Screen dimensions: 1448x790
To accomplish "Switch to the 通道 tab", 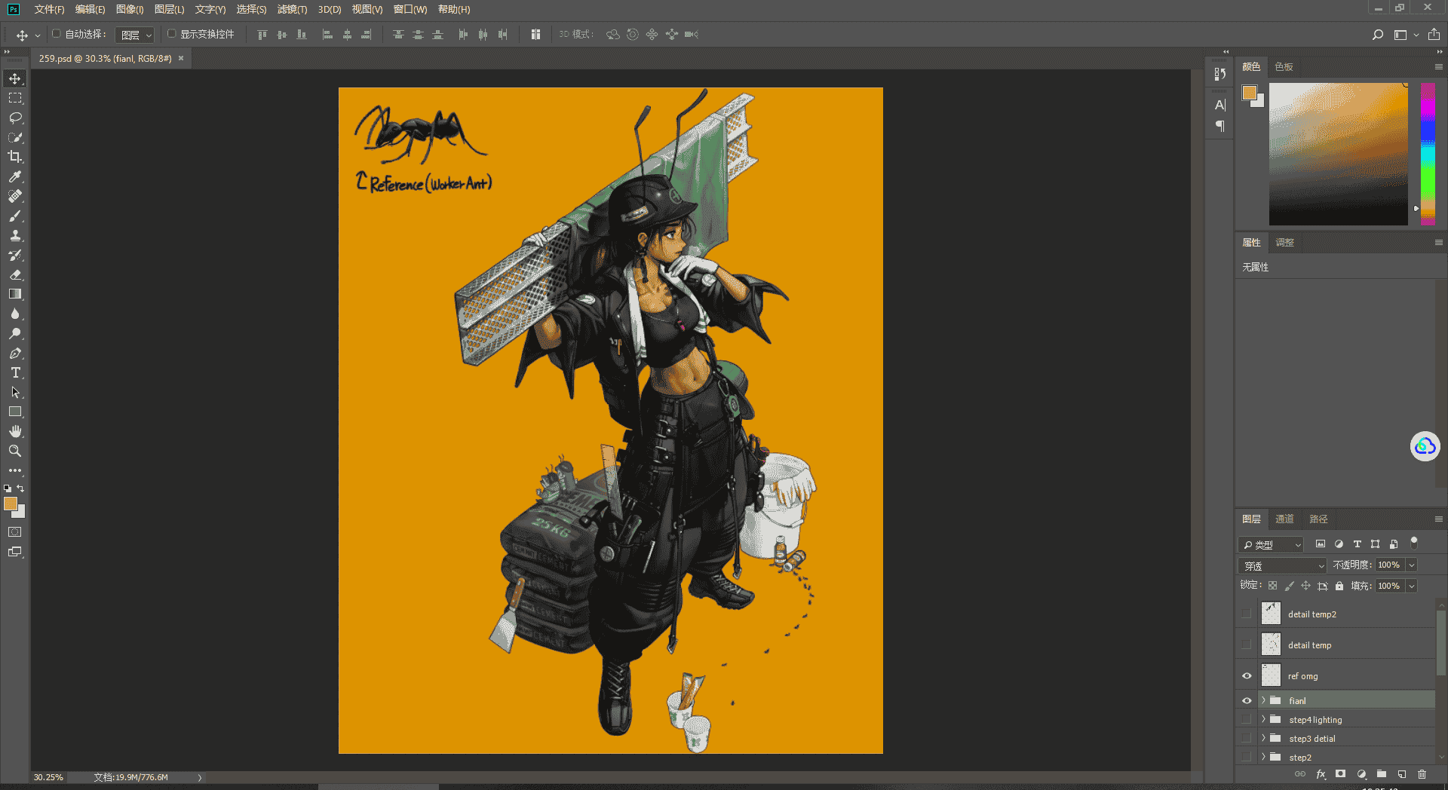I will click(1284, 519).
